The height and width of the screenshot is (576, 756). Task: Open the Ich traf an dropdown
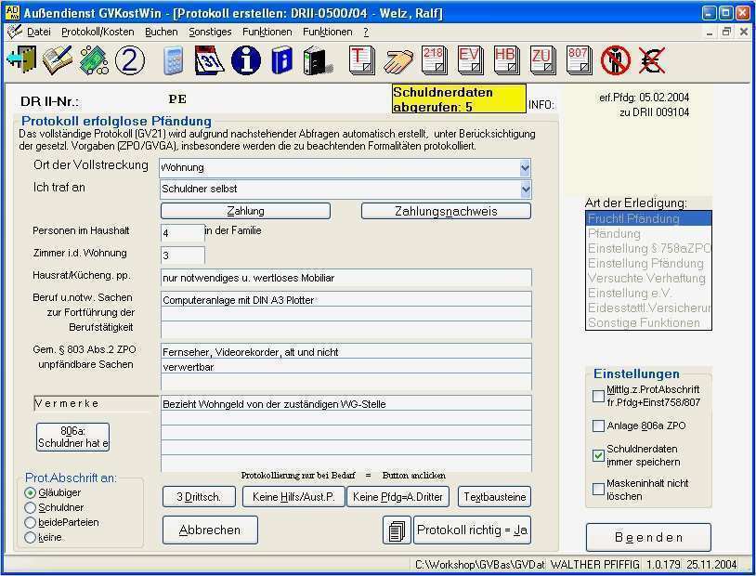(x=525, y=190)
